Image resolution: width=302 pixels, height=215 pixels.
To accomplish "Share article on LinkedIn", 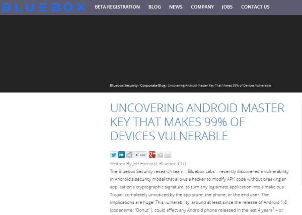I will [x=121, y=155].
